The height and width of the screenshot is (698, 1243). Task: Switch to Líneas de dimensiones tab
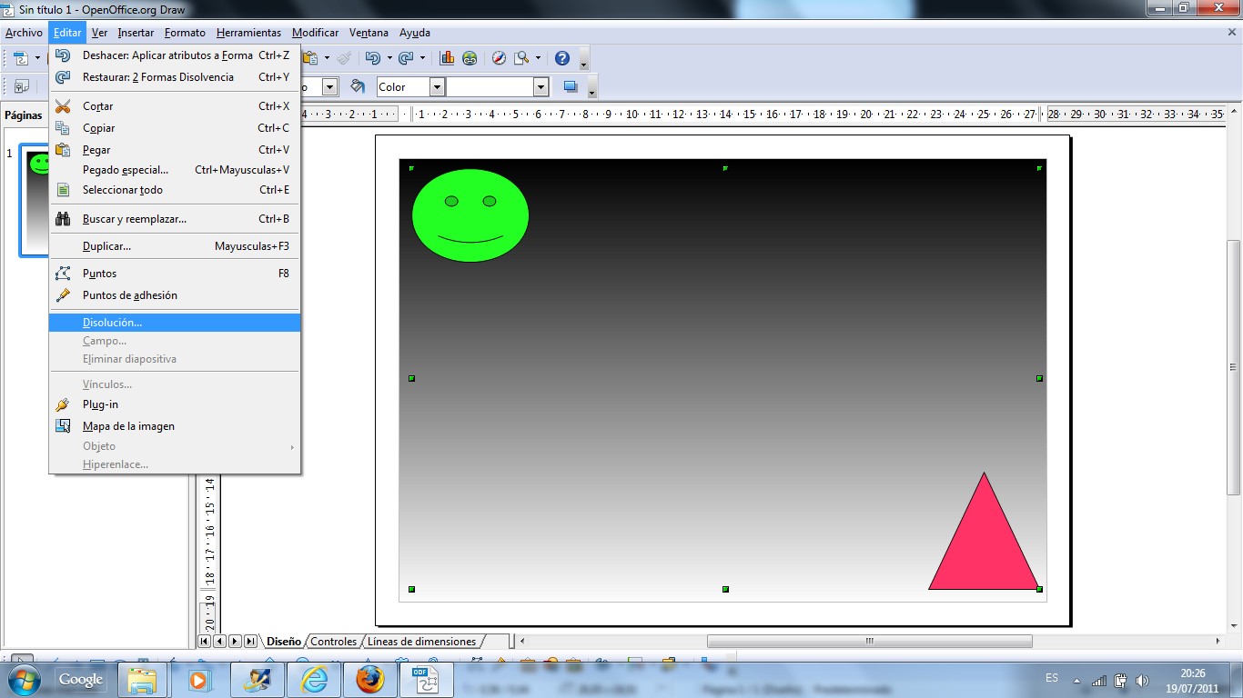tap(421, 642)
